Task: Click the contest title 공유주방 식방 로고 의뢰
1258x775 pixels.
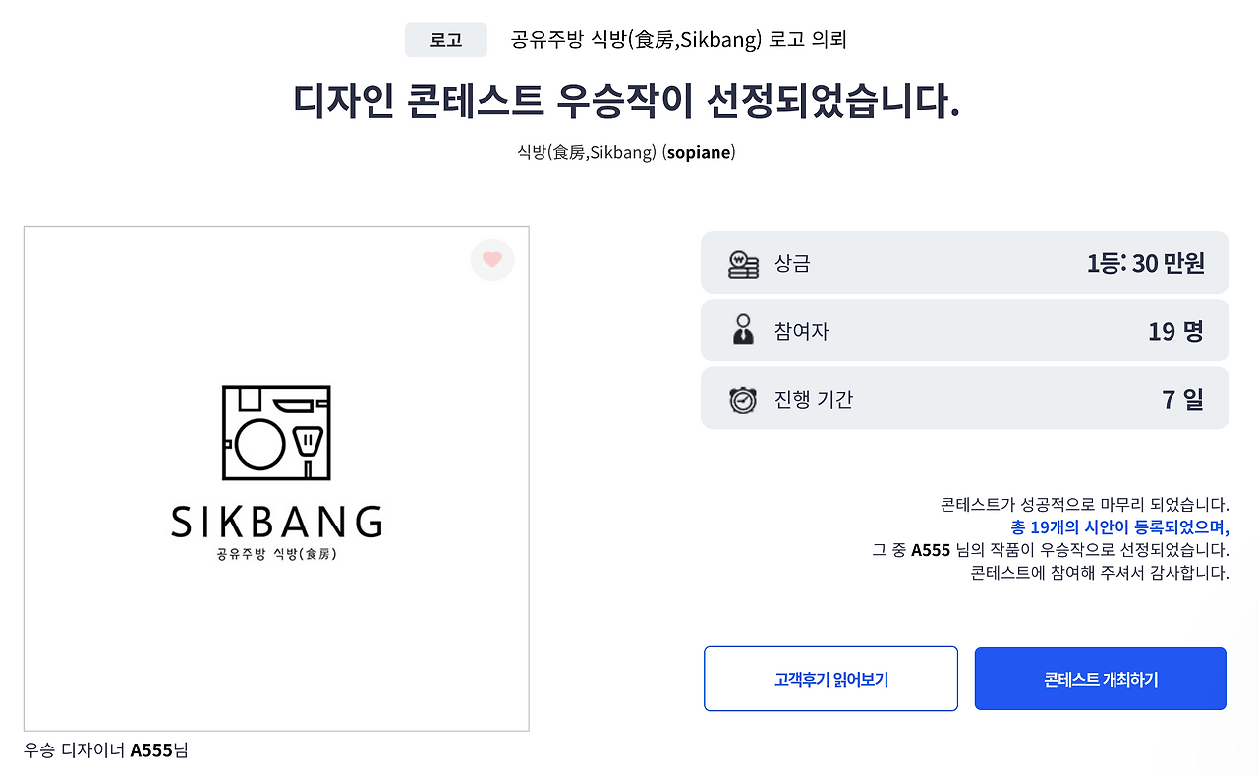Action: click(676, 39)
